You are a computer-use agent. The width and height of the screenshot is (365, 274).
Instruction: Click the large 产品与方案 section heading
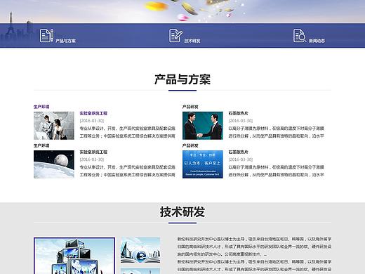pyautogui.click(x=182, y=79)
